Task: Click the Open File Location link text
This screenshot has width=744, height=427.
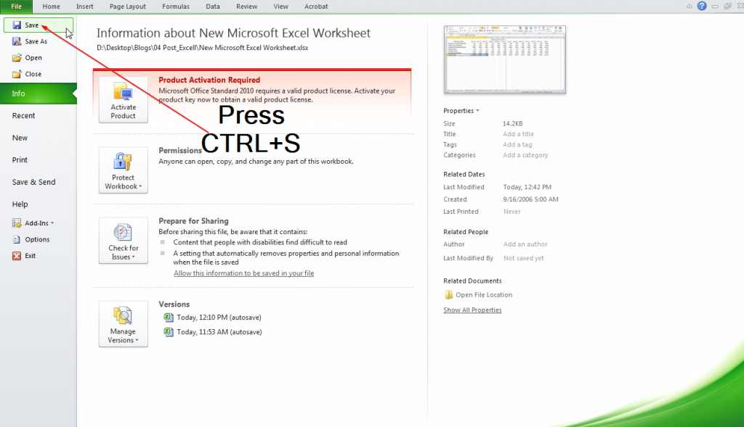Action: point(484,295)
